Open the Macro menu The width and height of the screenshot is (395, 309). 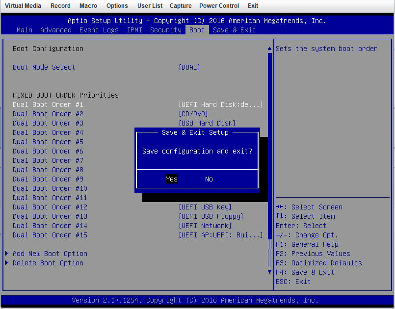88,6
